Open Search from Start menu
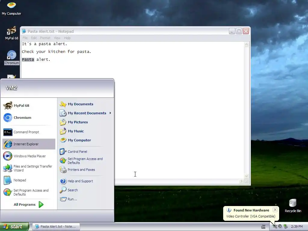Image resolution: width=308 pixels, height=231 pixels. (86, 190)
